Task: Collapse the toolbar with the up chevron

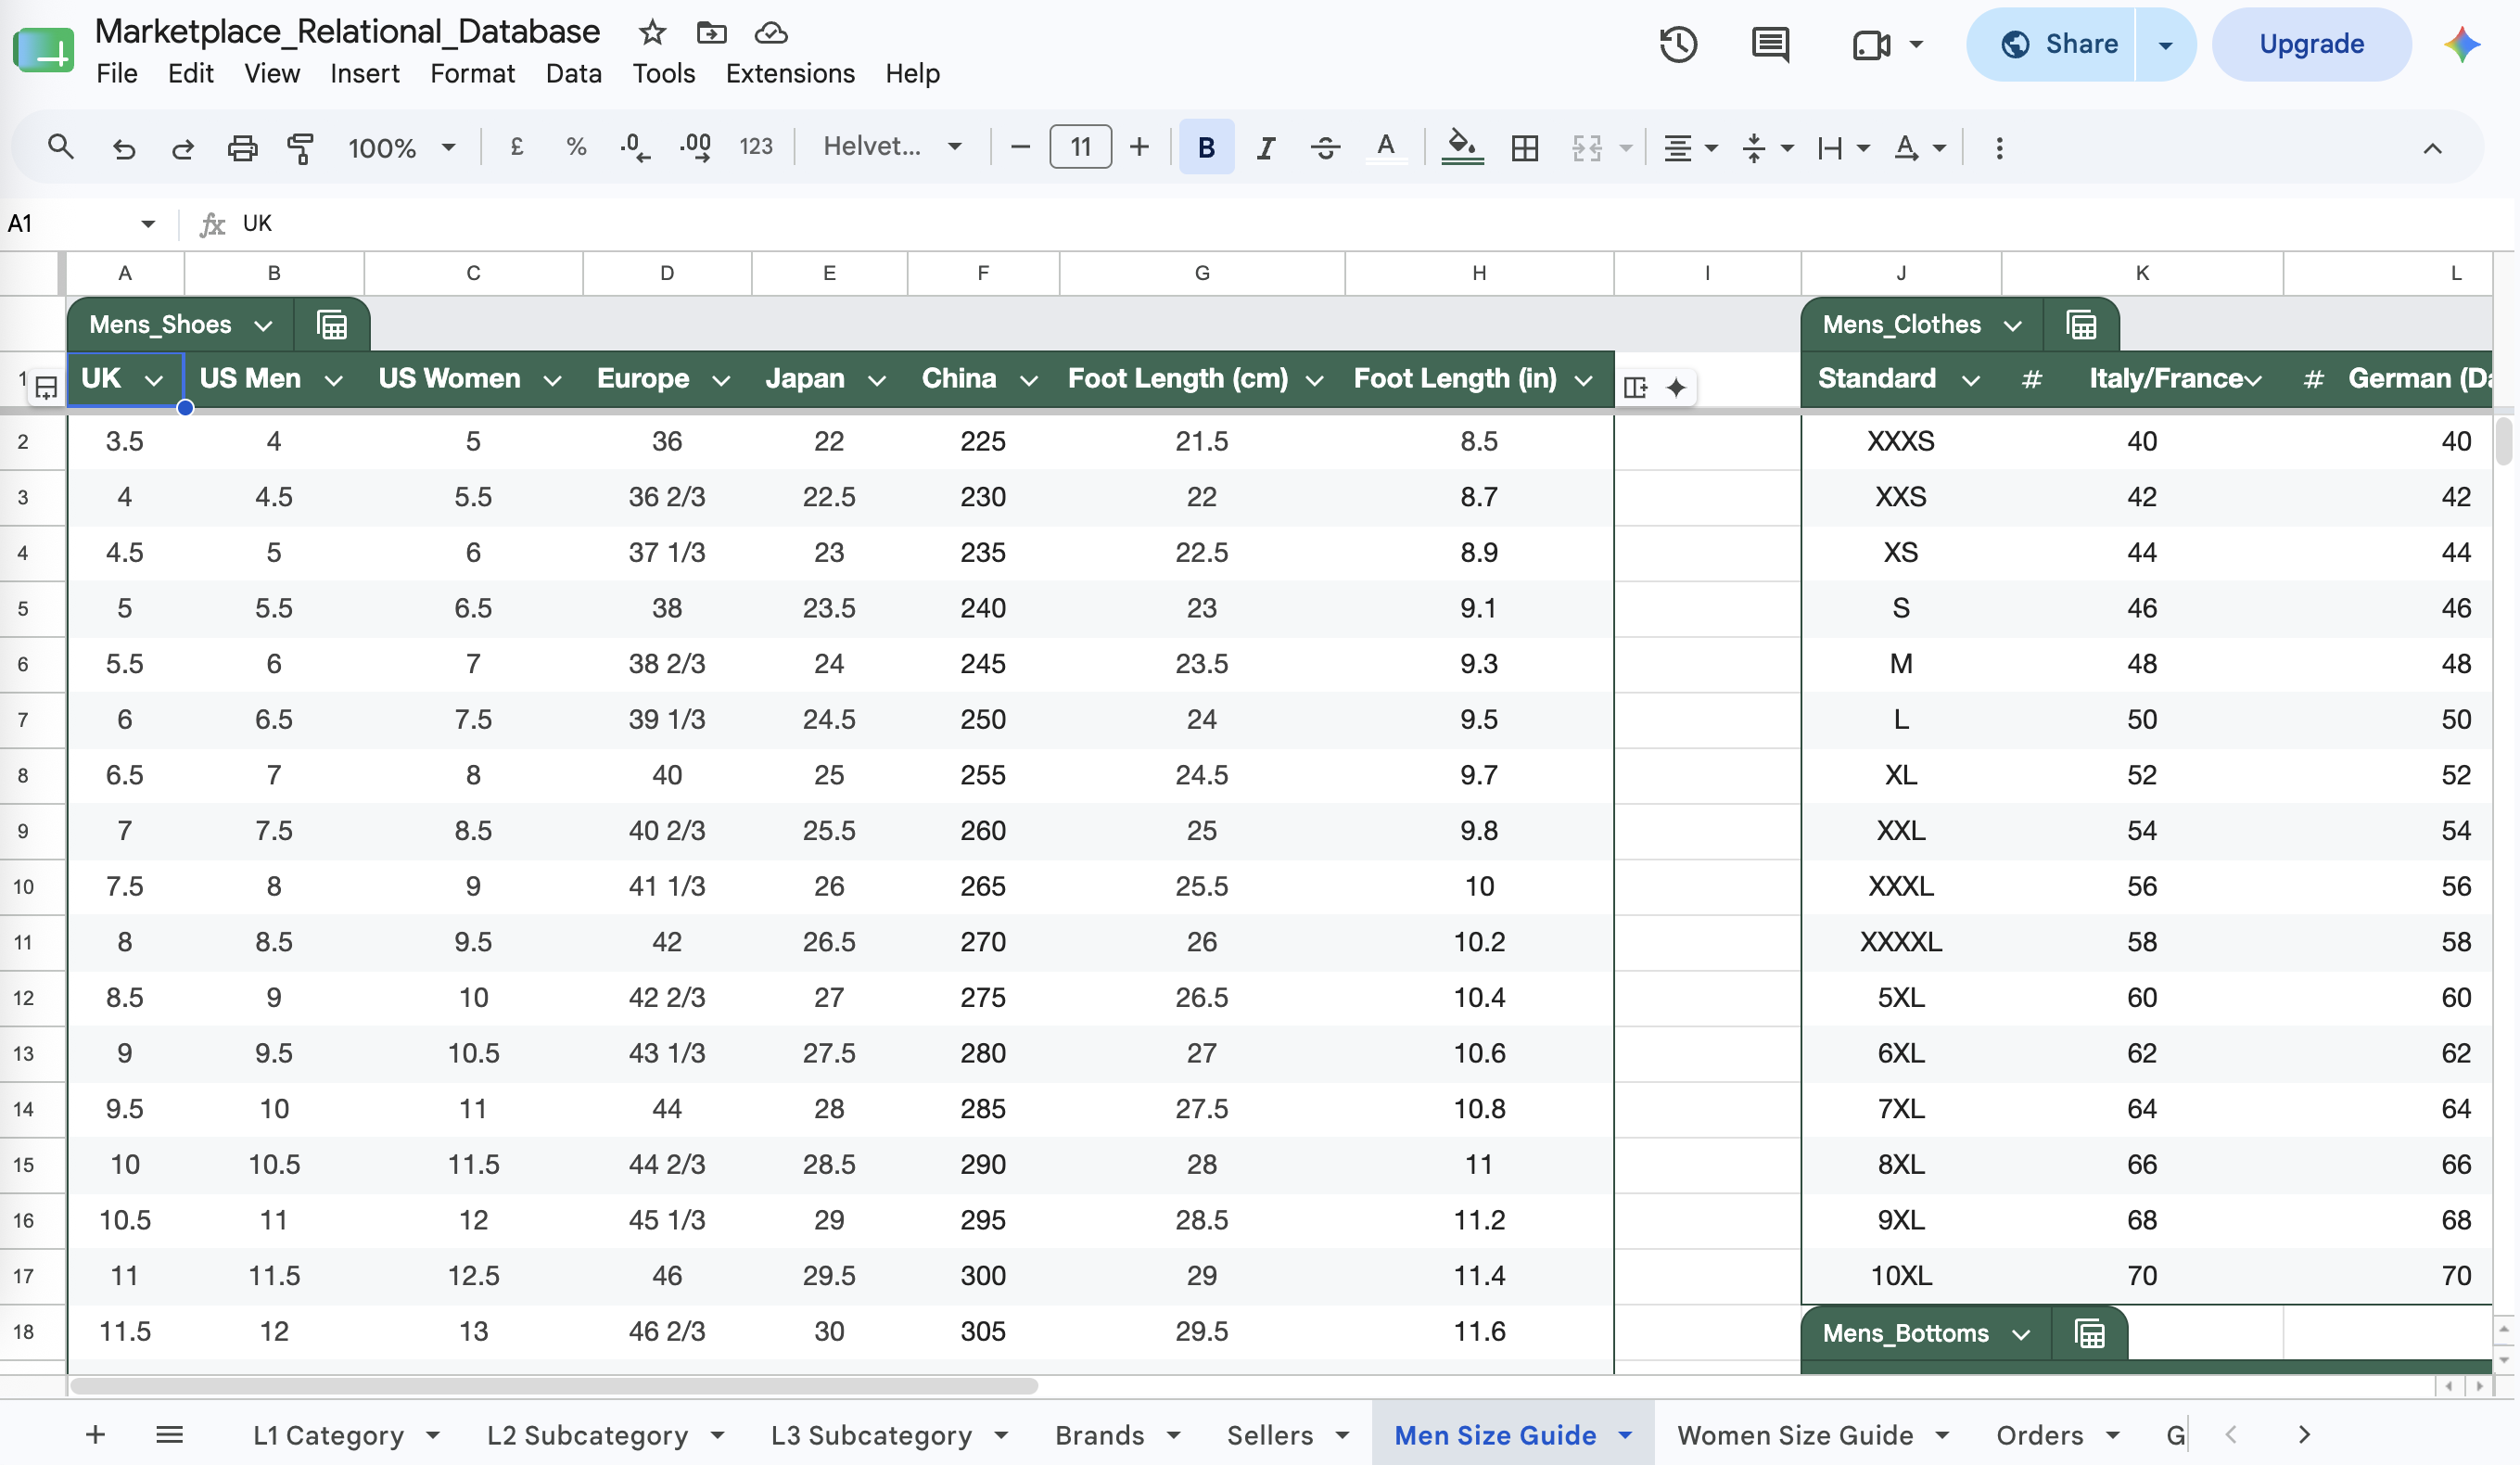Action: coord(2432,148)
